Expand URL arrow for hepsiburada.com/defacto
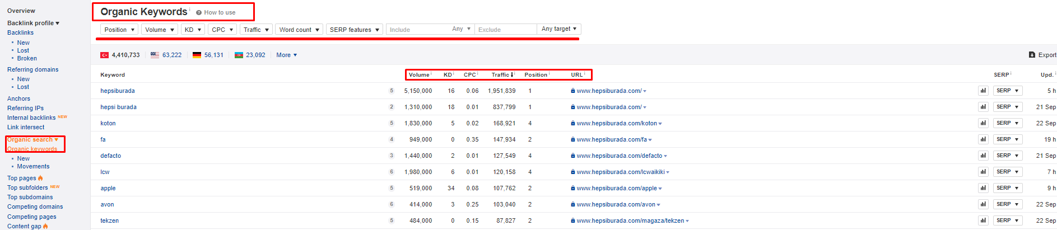The image size is (1057, 230). (x=665, y=156)
